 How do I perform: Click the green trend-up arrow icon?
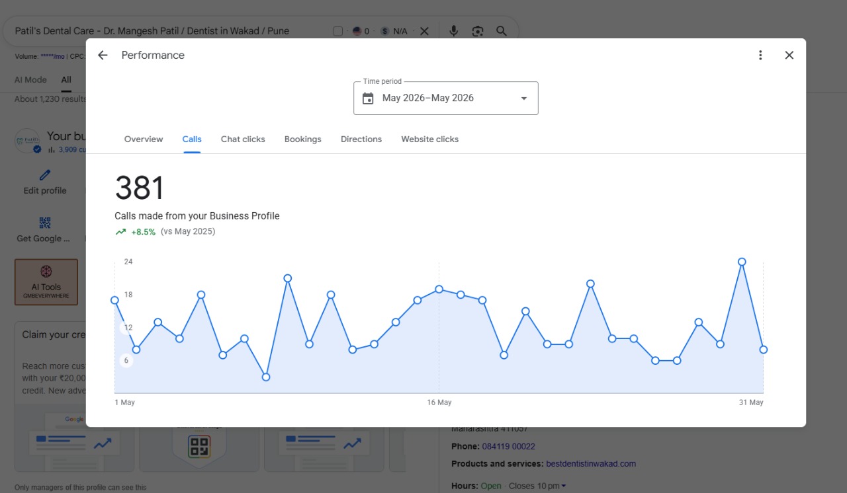[120, 232]
